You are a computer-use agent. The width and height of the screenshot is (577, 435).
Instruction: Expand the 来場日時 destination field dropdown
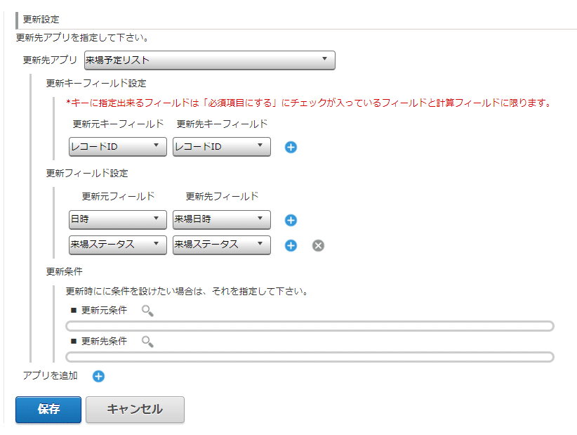(222, 219)
